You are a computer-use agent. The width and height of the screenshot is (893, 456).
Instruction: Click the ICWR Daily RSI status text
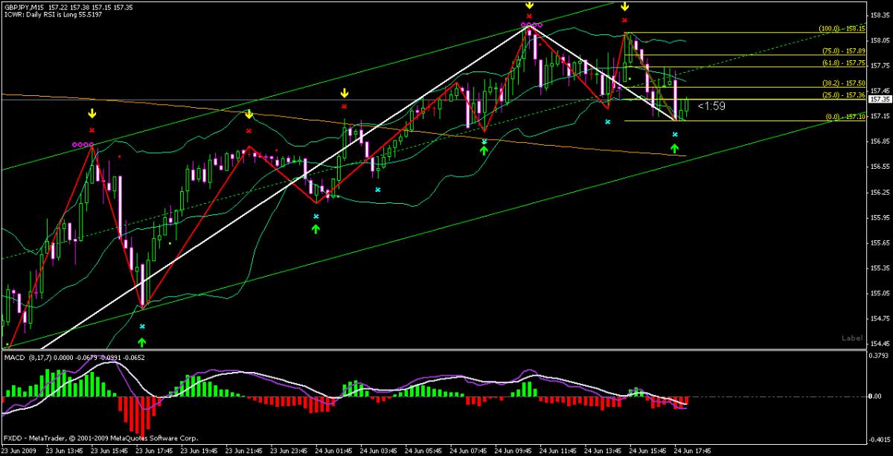[52, 13]
